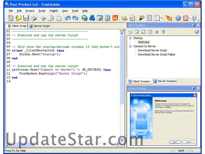This screenshot has width=205, height=154.
Task: Click the tree view icon in Client Screens toolbar
Action: click(130, 32)
